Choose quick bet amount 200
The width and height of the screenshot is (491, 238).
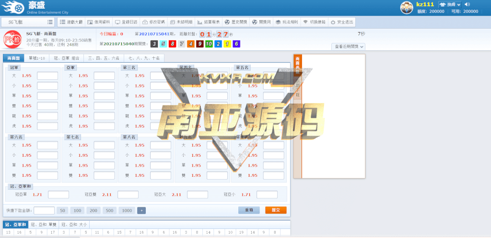pos(94,211)
